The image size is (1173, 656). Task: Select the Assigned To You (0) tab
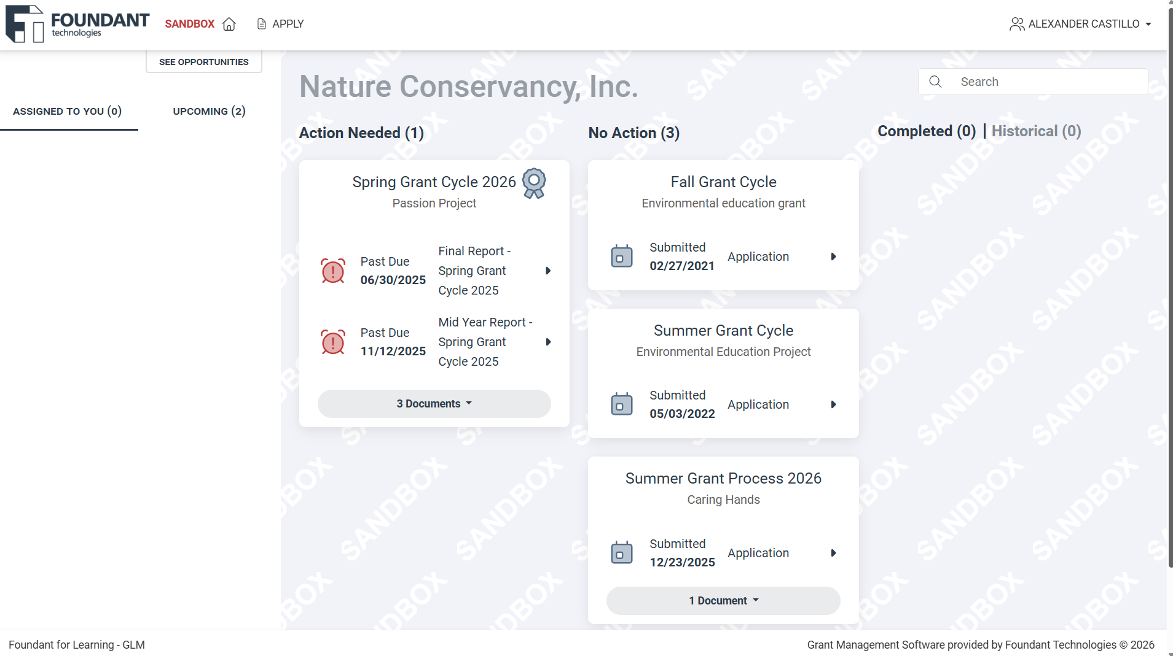coord(68,111)
